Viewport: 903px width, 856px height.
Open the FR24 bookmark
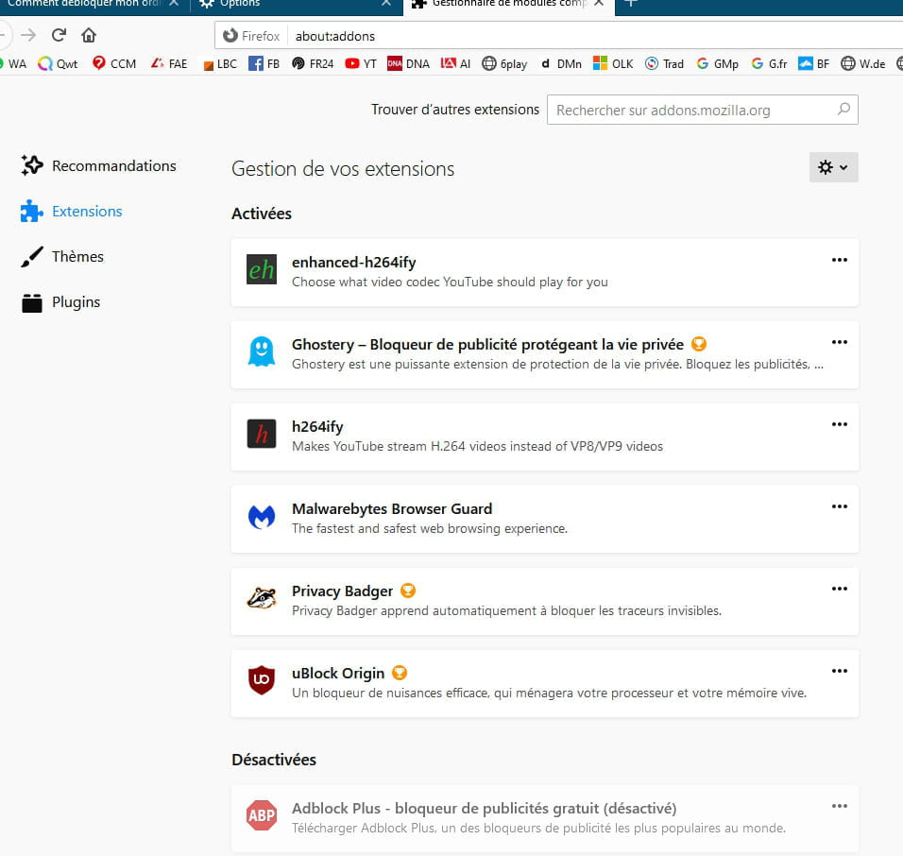(313, 63)
